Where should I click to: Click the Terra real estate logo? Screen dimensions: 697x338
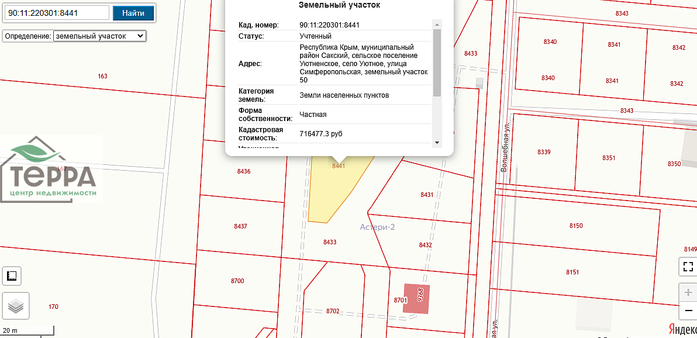click(x=51, y=170)
